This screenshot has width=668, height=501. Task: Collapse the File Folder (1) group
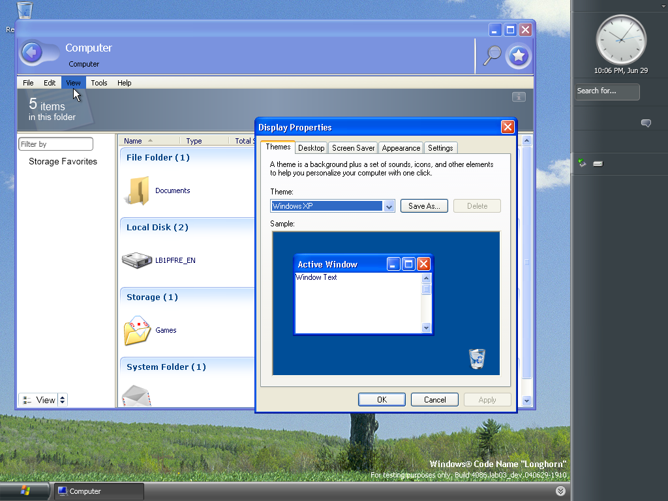coord(158,158)
